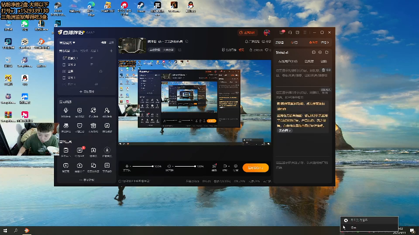Click the first icon in the interactive messages header
The width and height of the screenshot is (419, 235).
pos(313,52)
